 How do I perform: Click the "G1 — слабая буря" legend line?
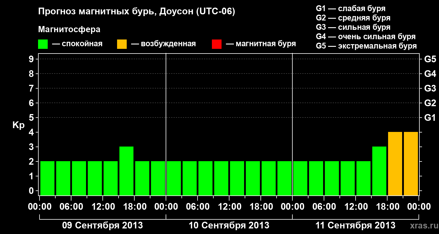351,8
